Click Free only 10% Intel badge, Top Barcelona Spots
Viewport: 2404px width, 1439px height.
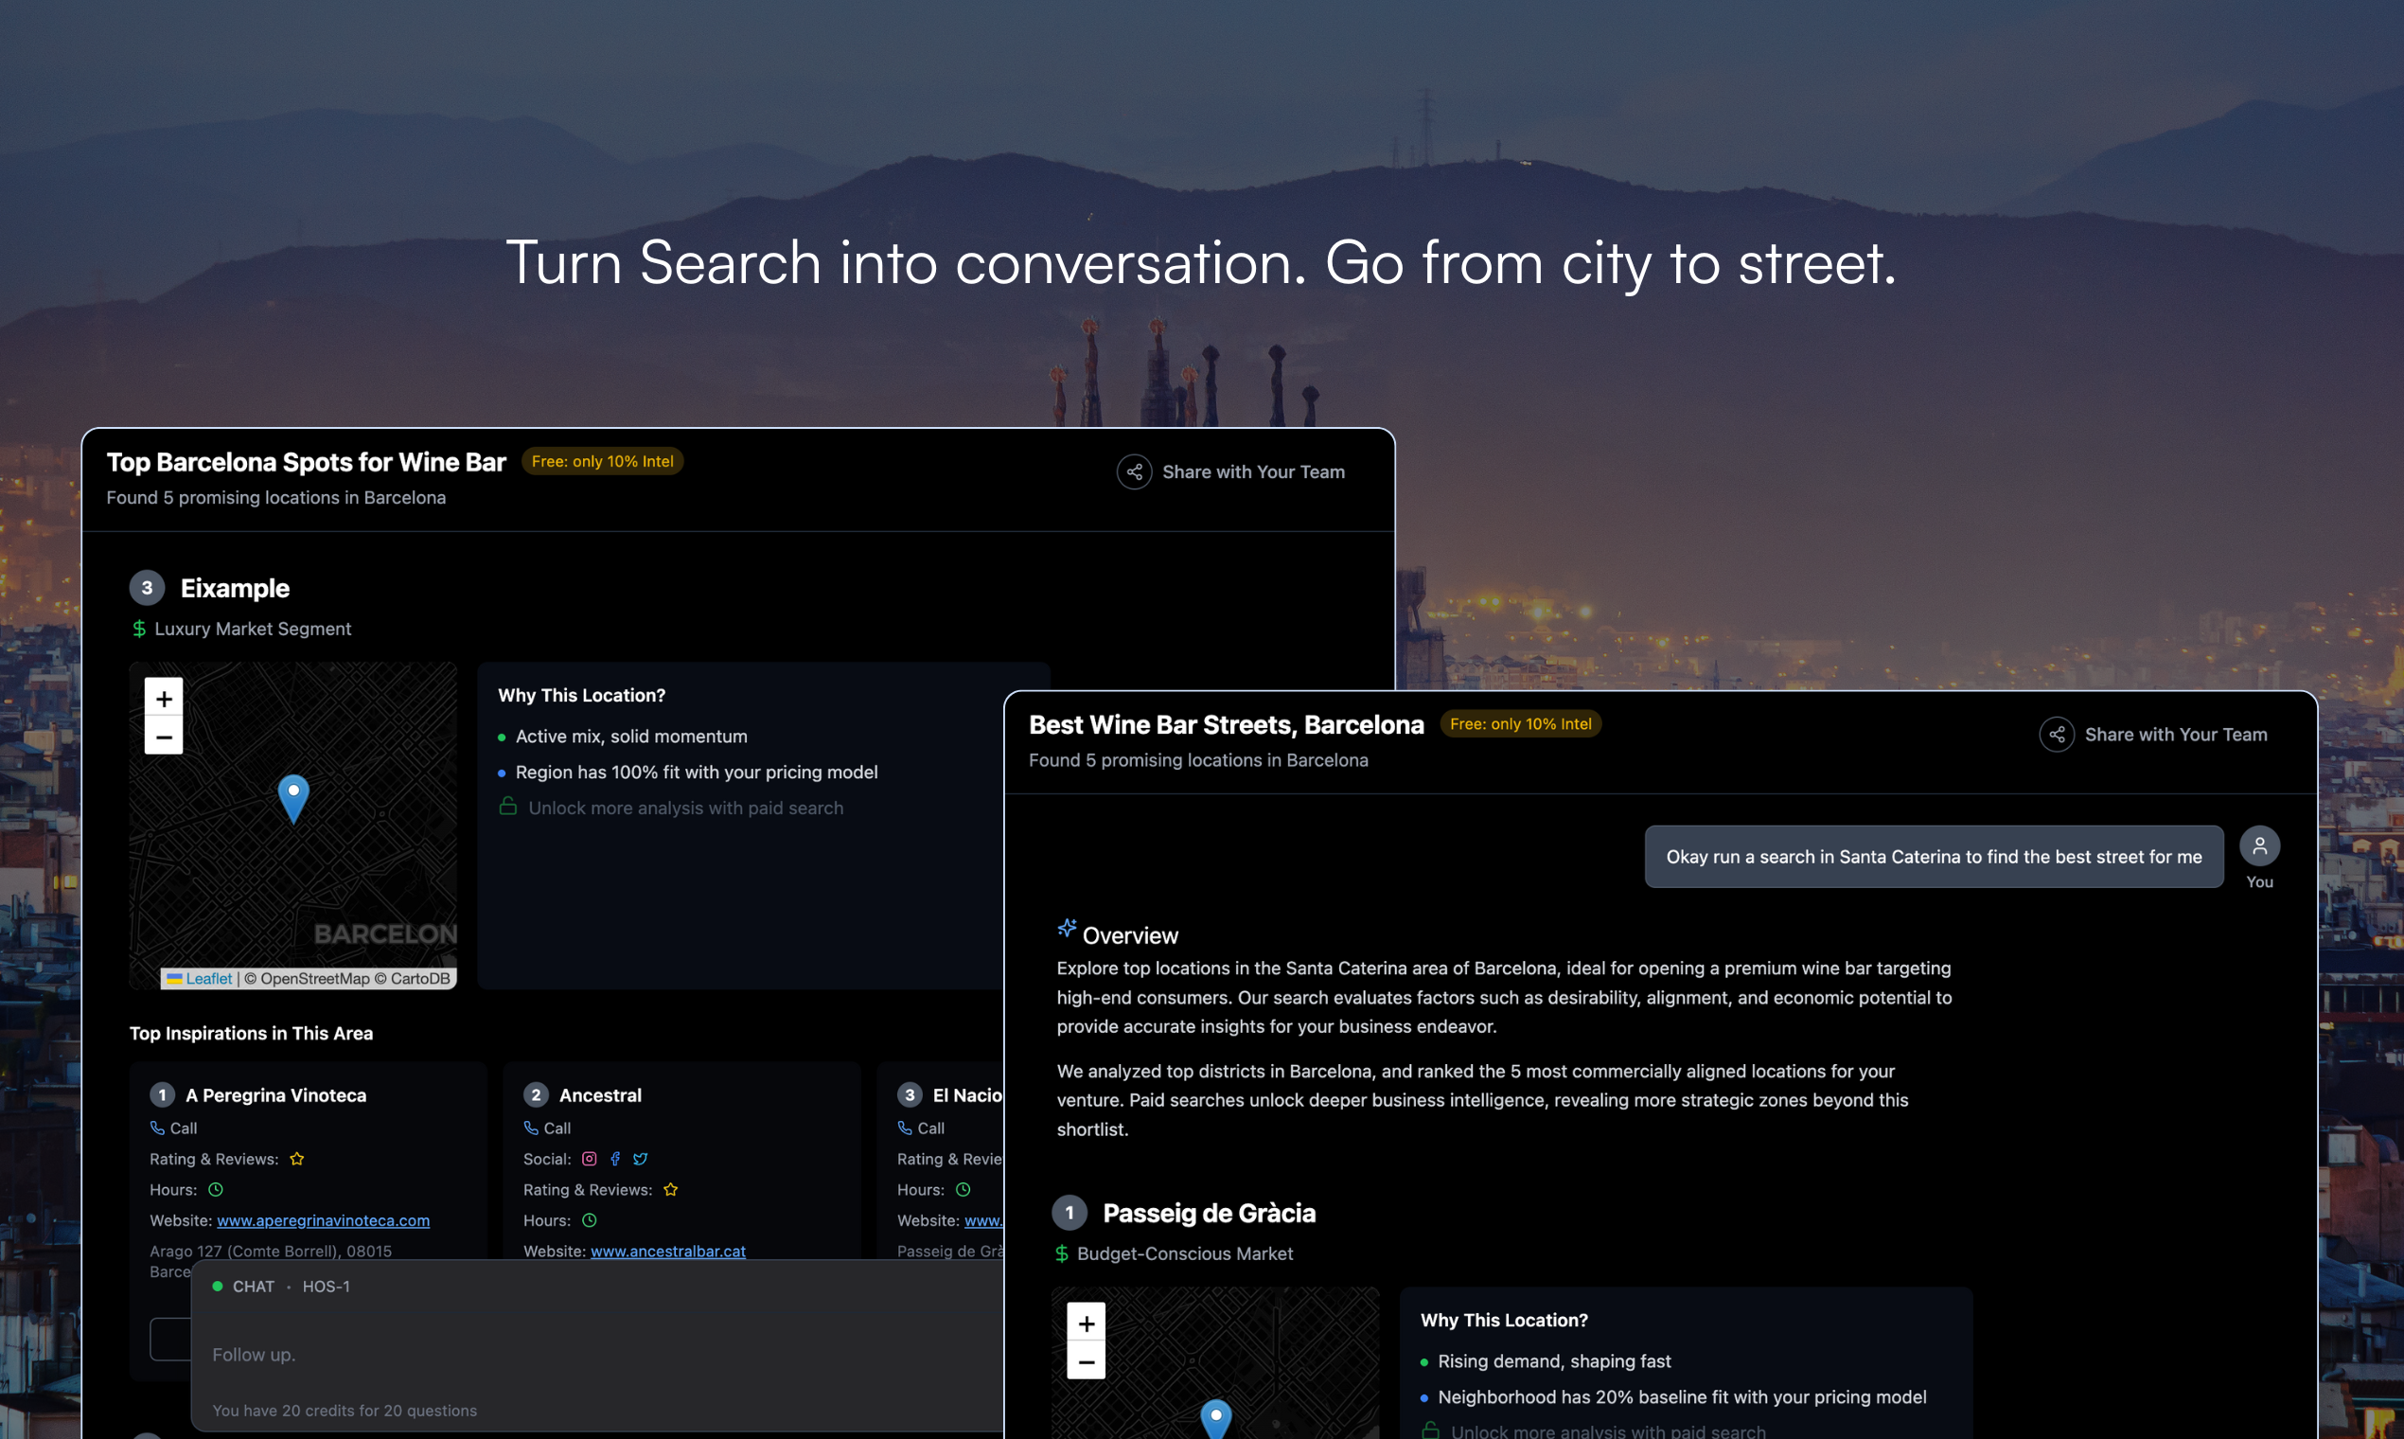[603, 462]
